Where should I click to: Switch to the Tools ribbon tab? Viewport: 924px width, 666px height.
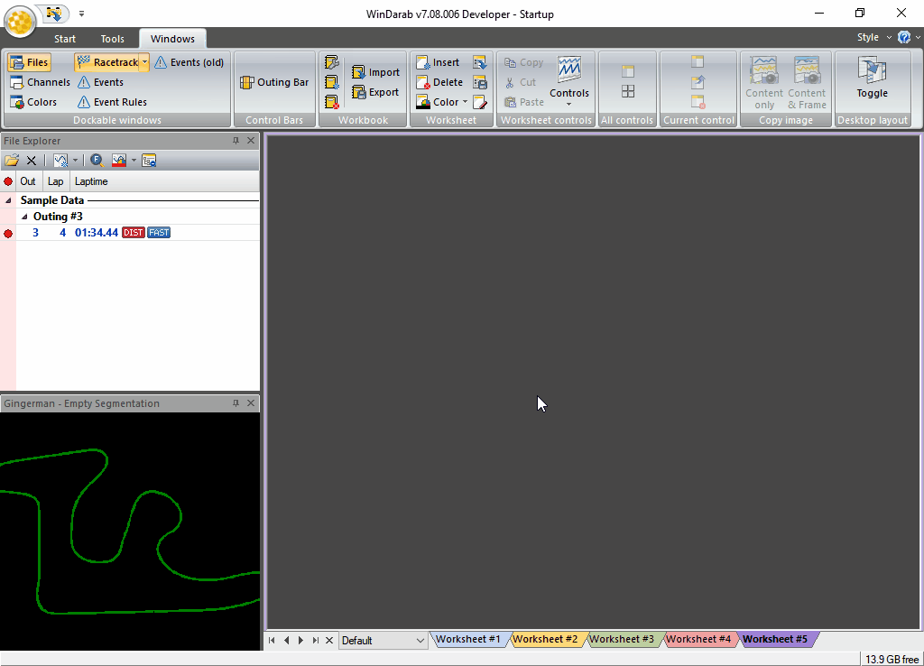tap(112, 39)
